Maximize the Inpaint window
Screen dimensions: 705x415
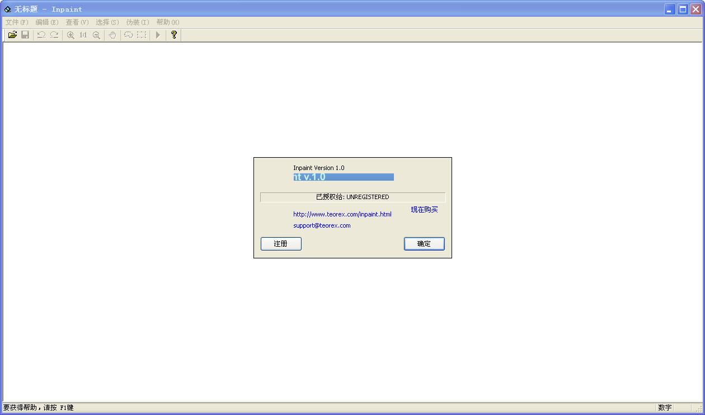[x=683, y=9]
